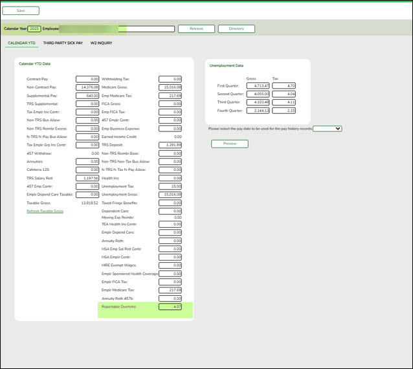Edit the Non-Contract Pay amount

(87, 87)
